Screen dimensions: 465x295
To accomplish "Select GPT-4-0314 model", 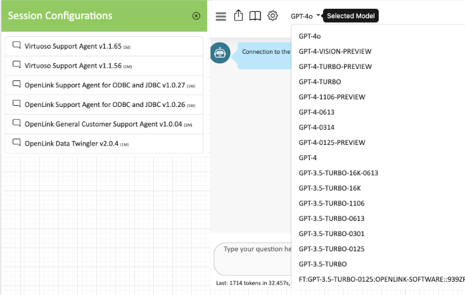I will pyautogui.click(x=316, y=127).
